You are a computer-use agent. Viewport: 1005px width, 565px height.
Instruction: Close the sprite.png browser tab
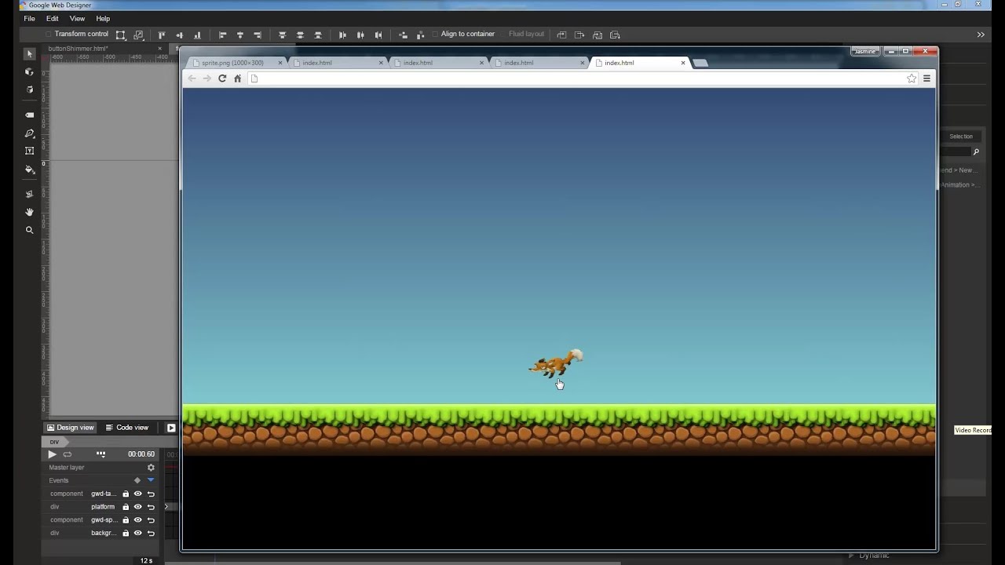click(280, 63)
